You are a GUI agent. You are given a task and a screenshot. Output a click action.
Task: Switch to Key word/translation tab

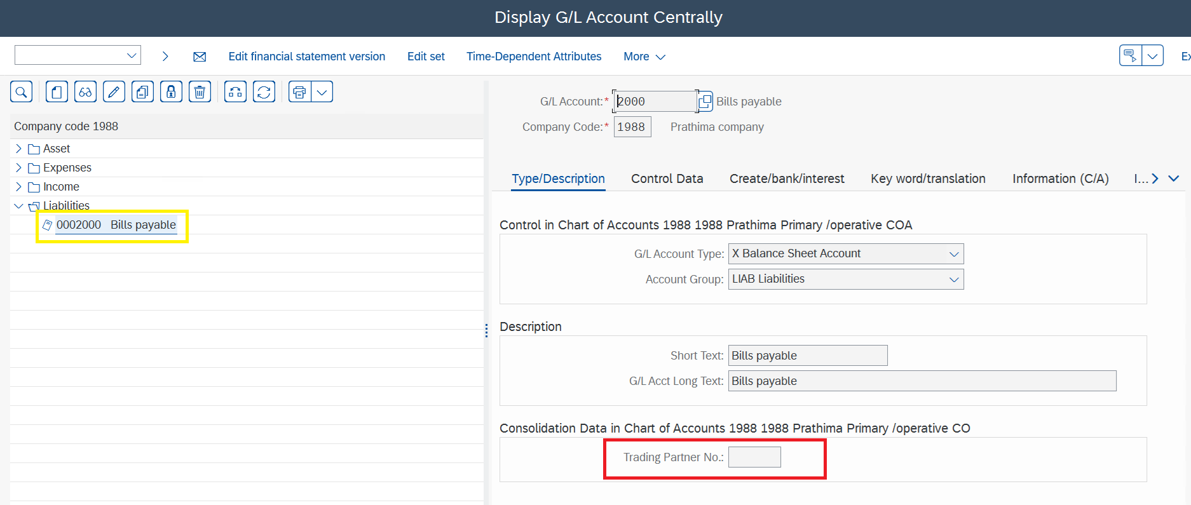(928, 178)
